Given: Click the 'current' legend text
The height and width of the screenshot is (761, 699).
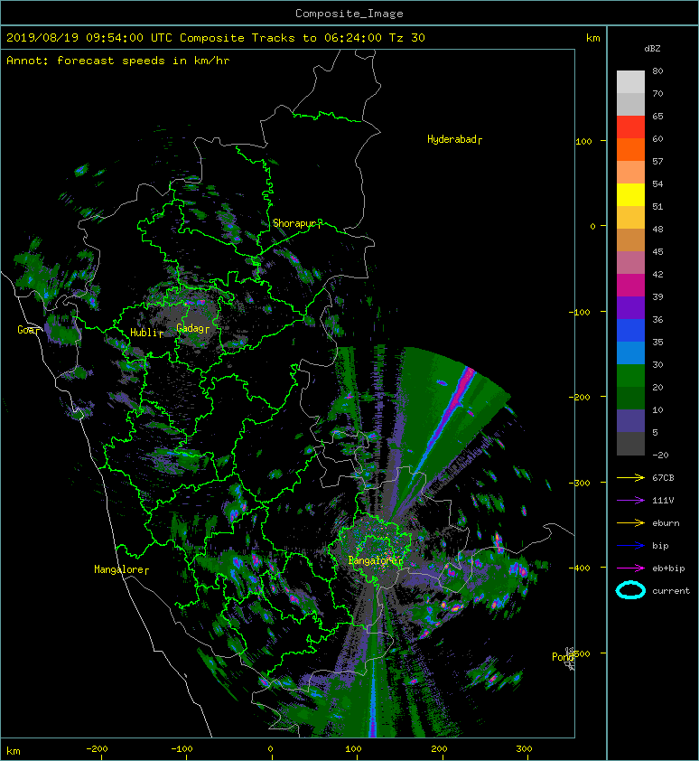Looking at the screenshot, I should click(671, 591).
